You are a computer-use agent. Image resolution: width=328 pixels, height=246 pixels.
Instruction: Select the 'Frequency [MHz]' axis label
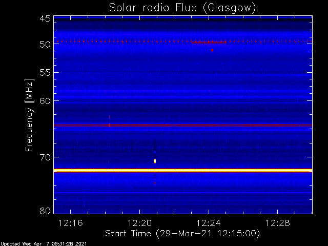pyautogui.click(x=30, y=115)
